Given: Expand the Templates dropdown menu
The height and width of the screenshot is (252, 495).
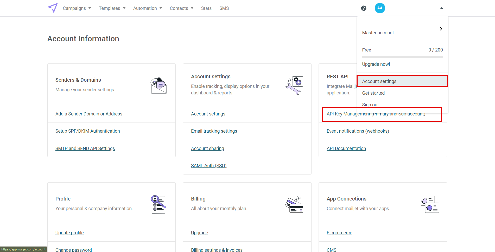Looking at the screenshot, I should [112, 8].
